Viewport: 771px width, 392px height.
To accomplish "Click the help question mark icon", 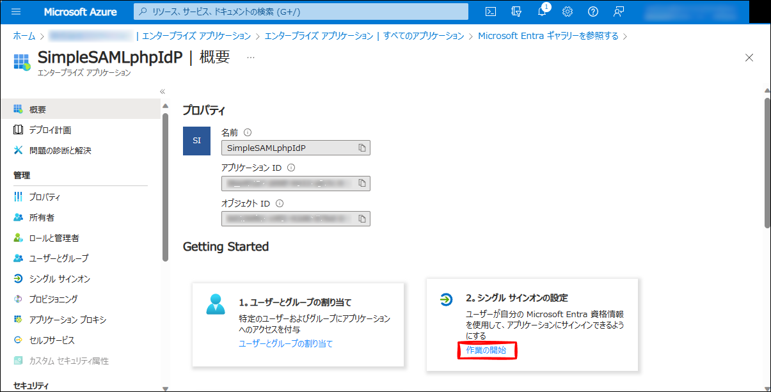I will pos(592,12).
